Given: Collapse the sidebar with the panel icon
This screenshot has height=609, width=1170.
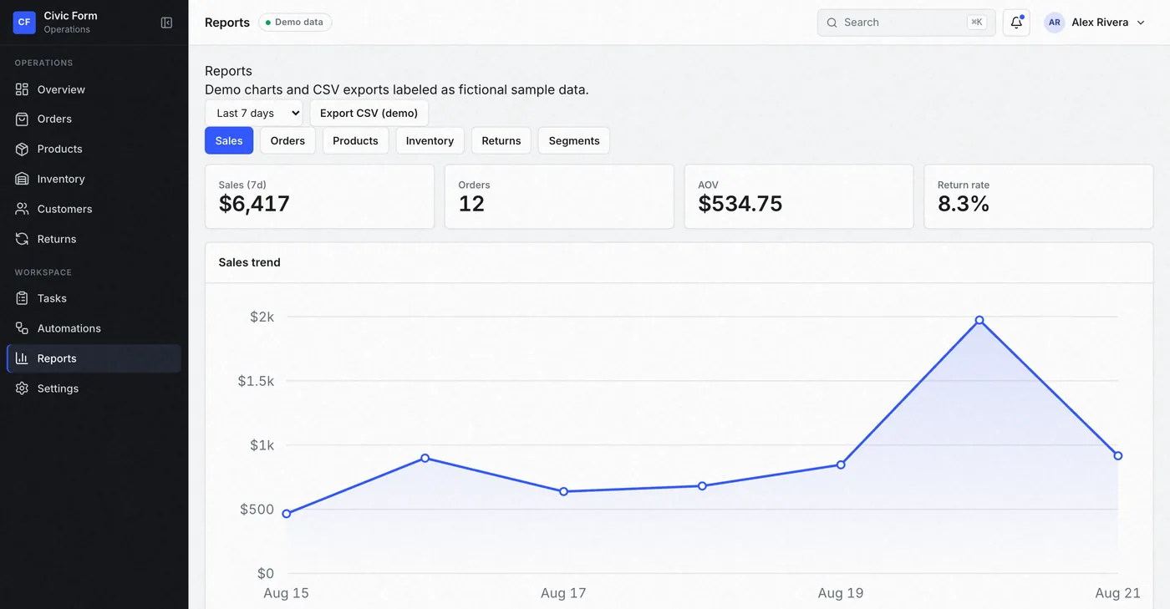Looking at the screenshot, I should click(x=166, y=23).
